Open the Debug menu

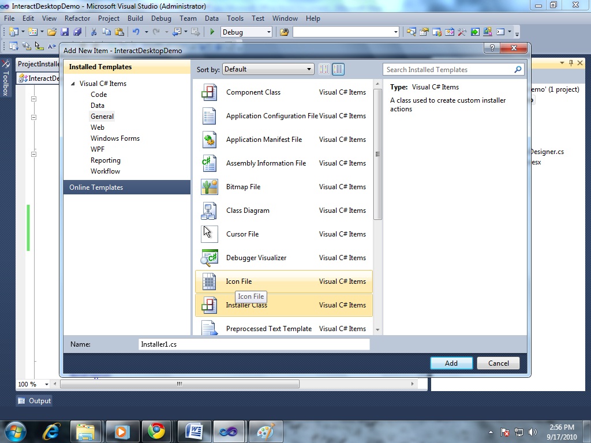coord(161,18)
